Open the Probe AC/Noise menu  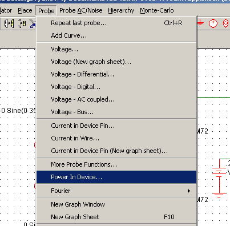(81, 10)
